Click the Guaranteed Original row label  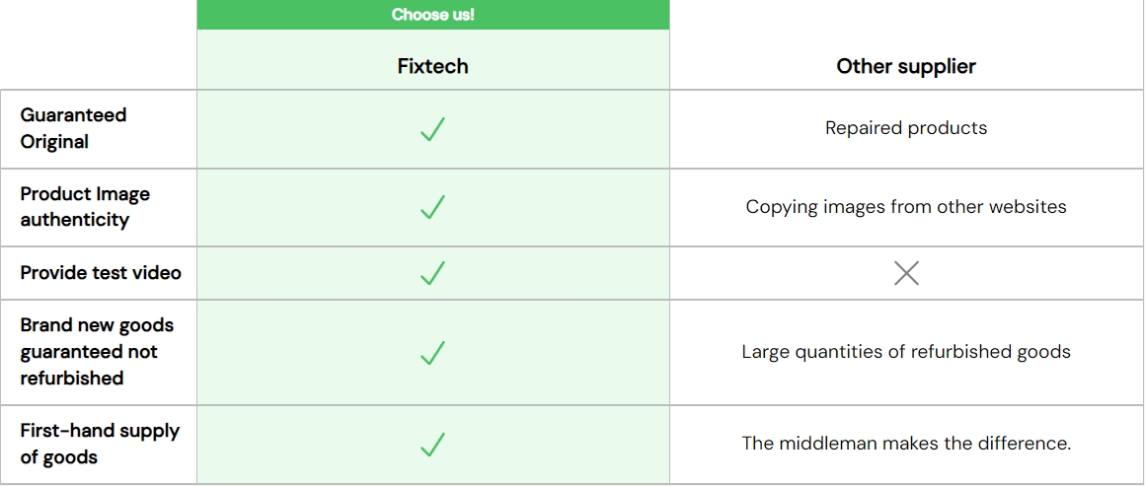click(73, 128)
